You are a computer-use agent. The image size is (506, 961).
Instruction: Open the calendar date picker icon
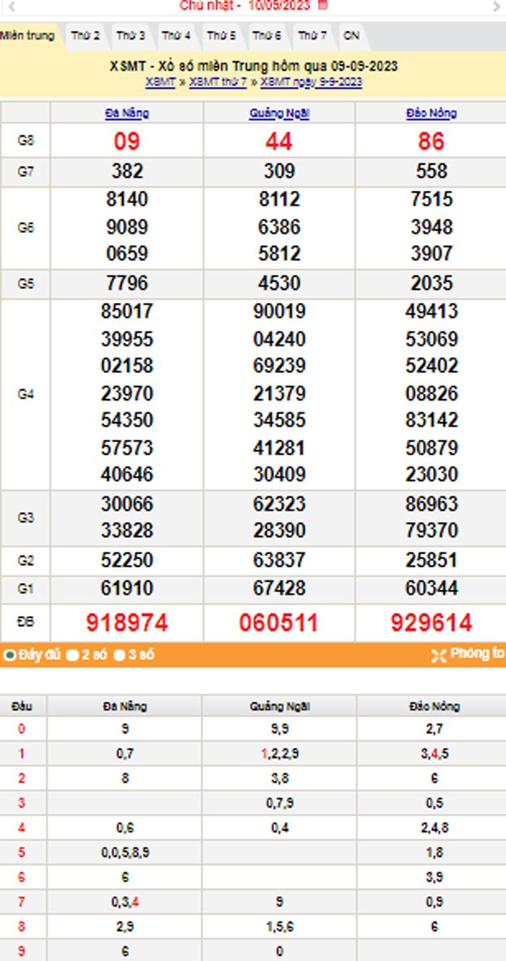click(322, 5)
